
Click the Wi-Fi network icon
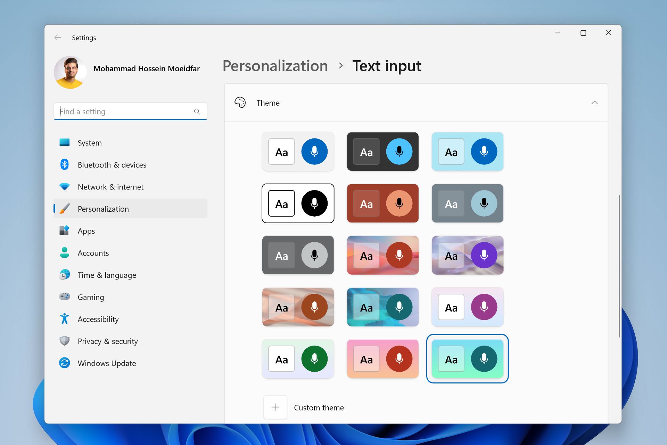(65, 187)
